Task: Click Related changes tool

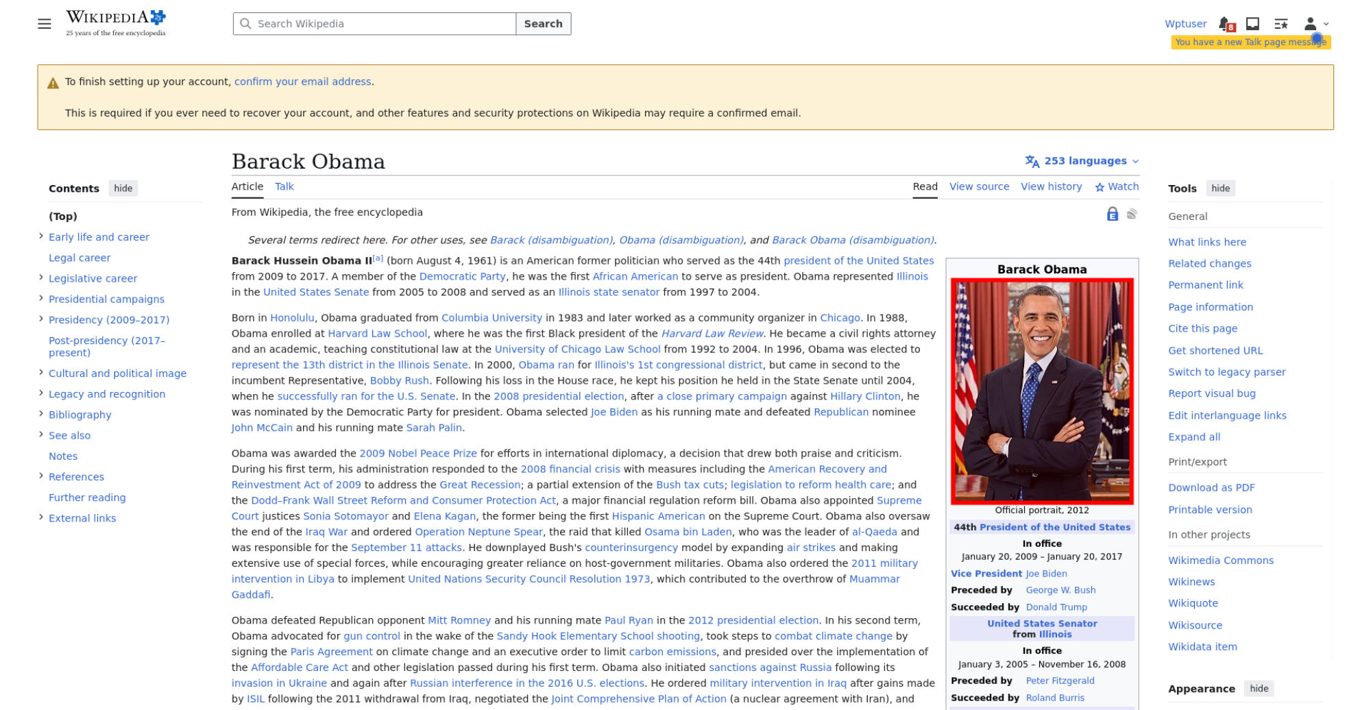Action: tap(1209, 264)
